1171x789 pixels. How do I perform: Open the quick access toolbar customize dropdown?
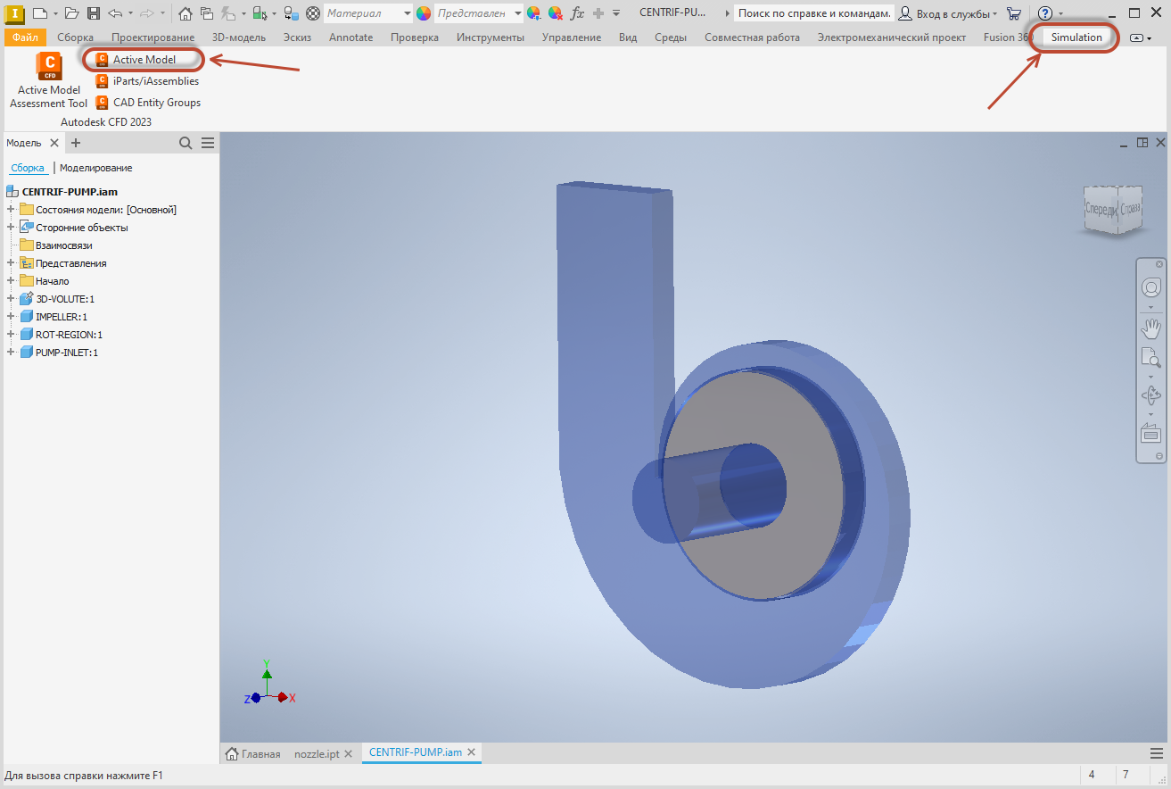[x=616, y=13]
